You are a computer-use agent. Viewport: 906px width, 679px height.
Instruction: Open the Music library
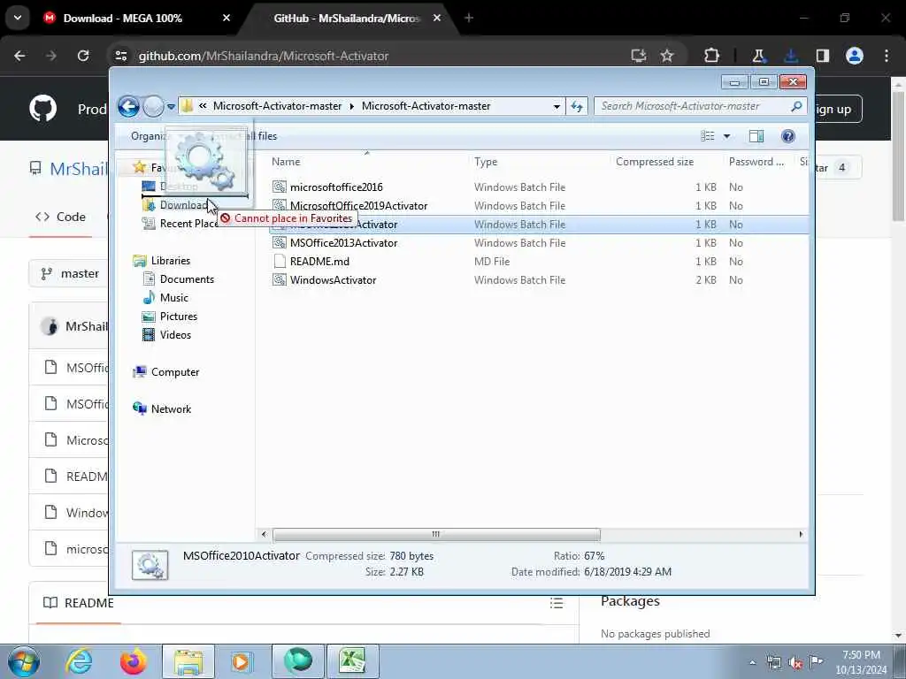pyautogui.click(x=174, y=298)
